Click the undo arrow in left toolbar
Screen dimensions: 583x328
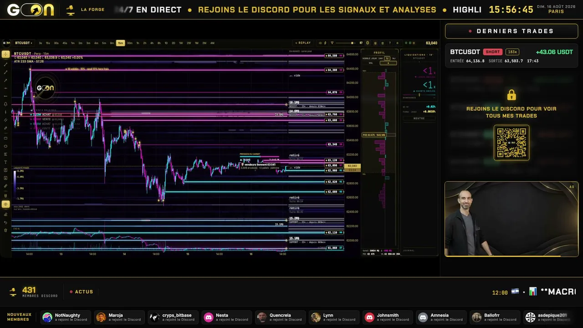[x=5, y=222]
